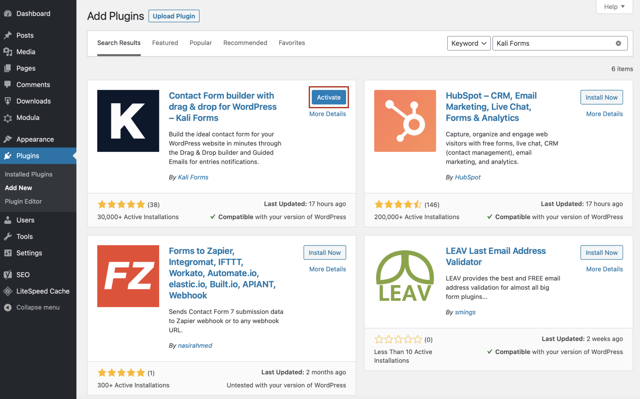
Task: Open the Popular plugins tab
Action: click(x=201, y=43)
